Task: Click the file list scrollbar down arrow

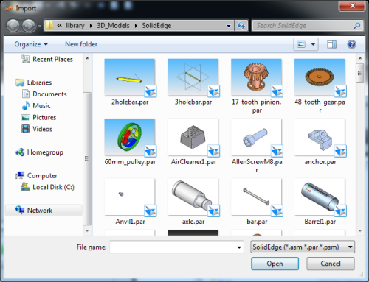Action: [x=360, y=230]
